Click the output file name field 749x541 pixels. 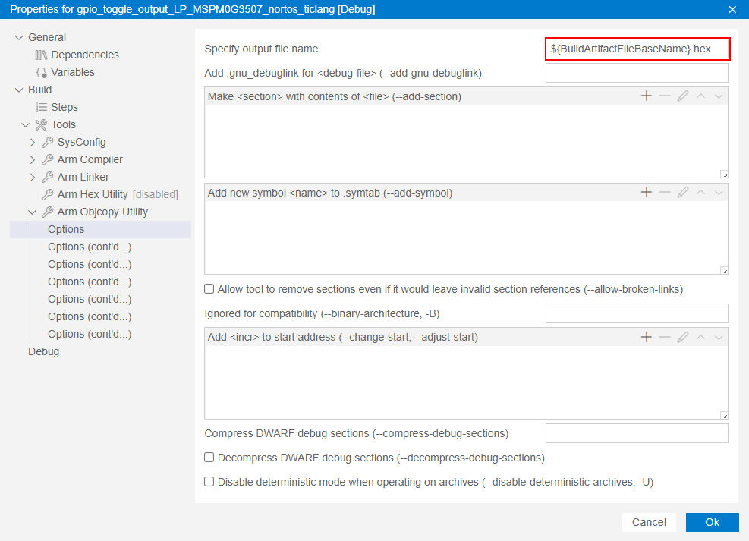(x=637, y=49)
